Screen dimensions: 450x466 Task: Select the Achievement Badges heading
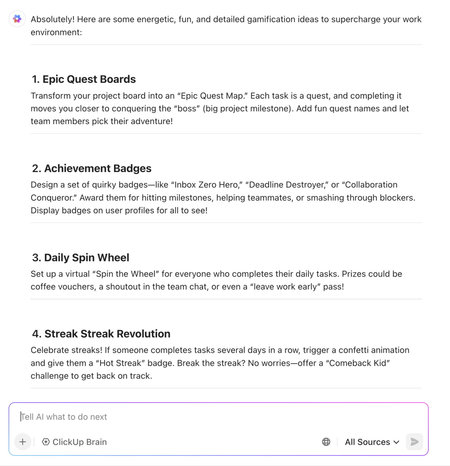click(92, 168)
